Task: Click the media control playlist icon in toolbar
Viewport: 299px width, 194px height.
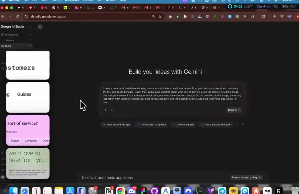Action: (x=282, y=16)
